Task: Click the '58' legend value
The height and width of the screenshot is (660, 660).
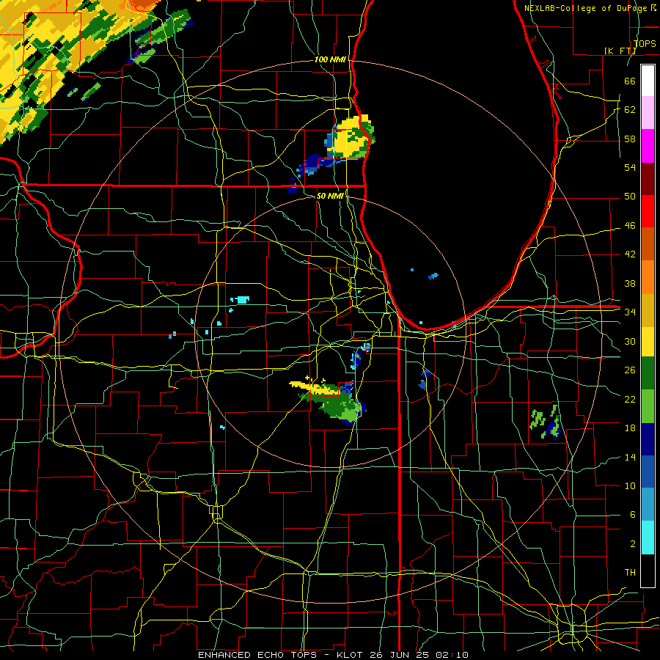Action: click(x=630, y=139)
